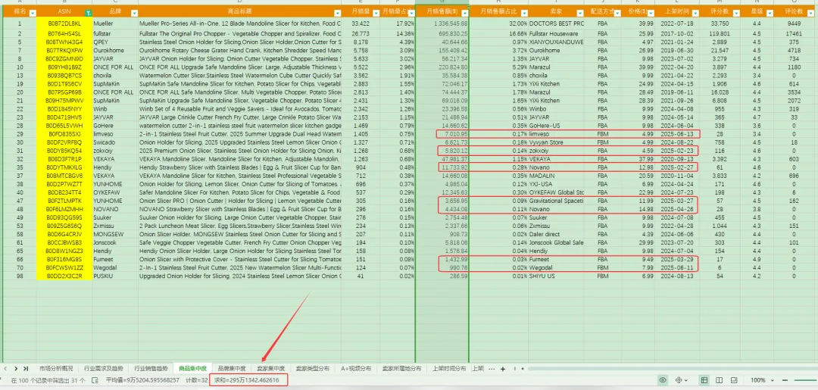Viewport: 818px width, 390px height.
Task: Select seller cell Jonscook Global Sale
Action: (x=556, y=242)
